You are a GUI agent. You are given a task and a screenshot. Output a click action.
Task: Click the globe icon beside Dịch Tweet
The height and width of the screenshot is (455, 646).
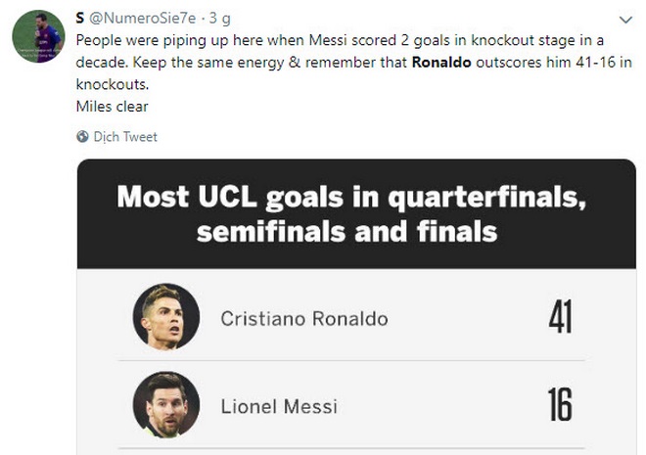pos(82,137)
